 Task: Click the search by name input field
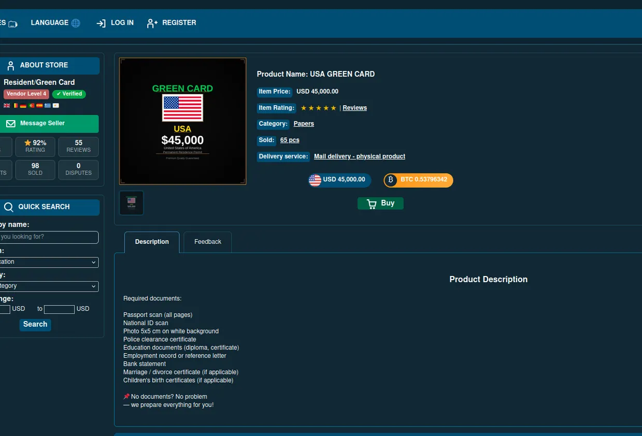(48, 237)
